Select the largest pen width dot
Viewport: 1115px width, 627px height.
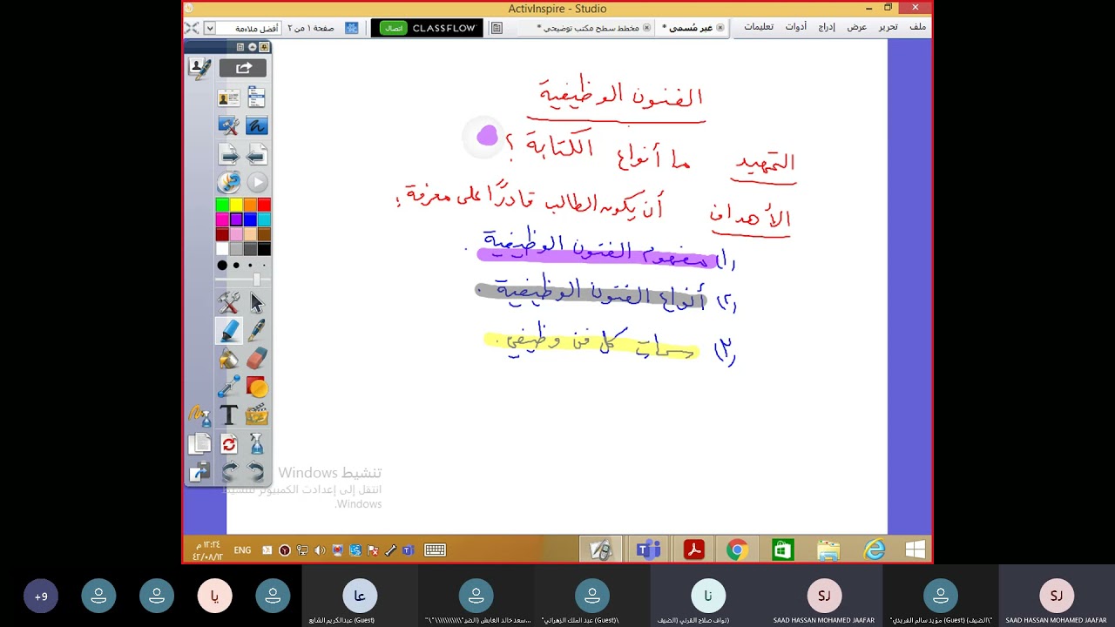pos(222,265)
